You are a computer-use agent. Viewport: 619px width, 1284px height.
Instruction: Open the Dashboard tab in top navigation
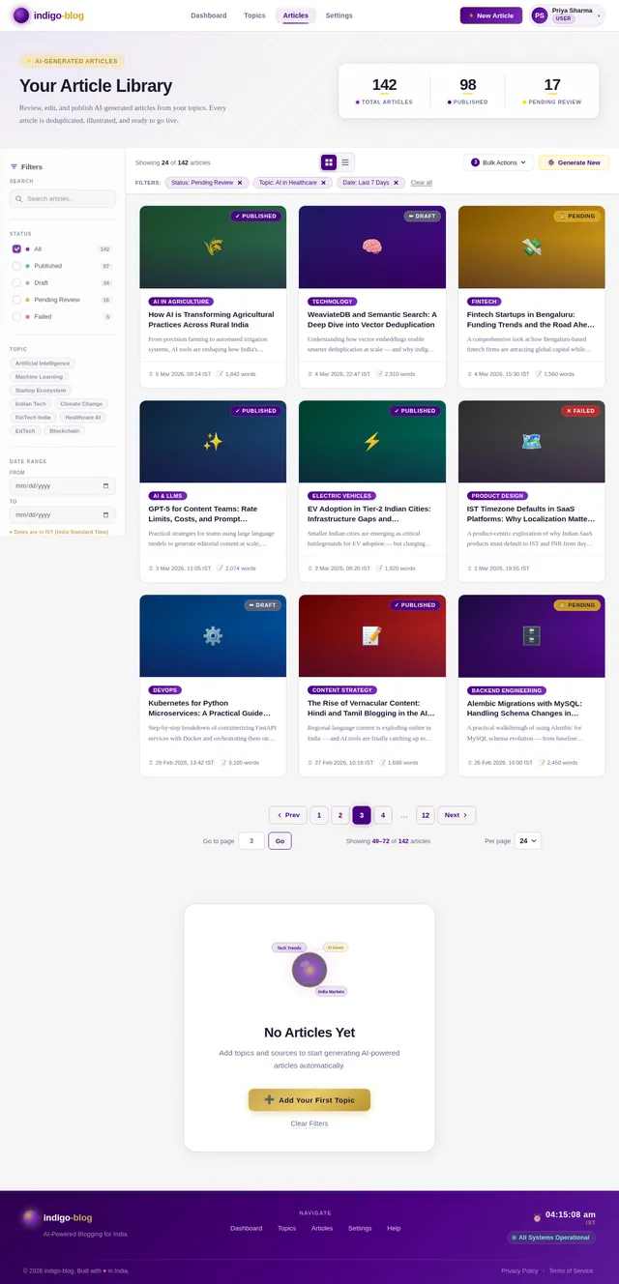point(209,15)
